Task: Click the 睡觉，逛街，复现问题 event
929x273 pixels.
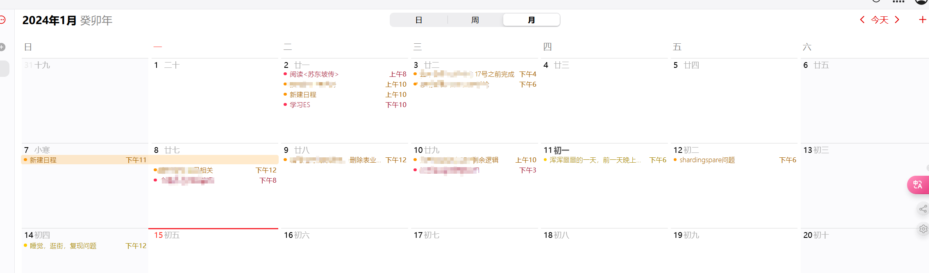Action: (63, 246)
